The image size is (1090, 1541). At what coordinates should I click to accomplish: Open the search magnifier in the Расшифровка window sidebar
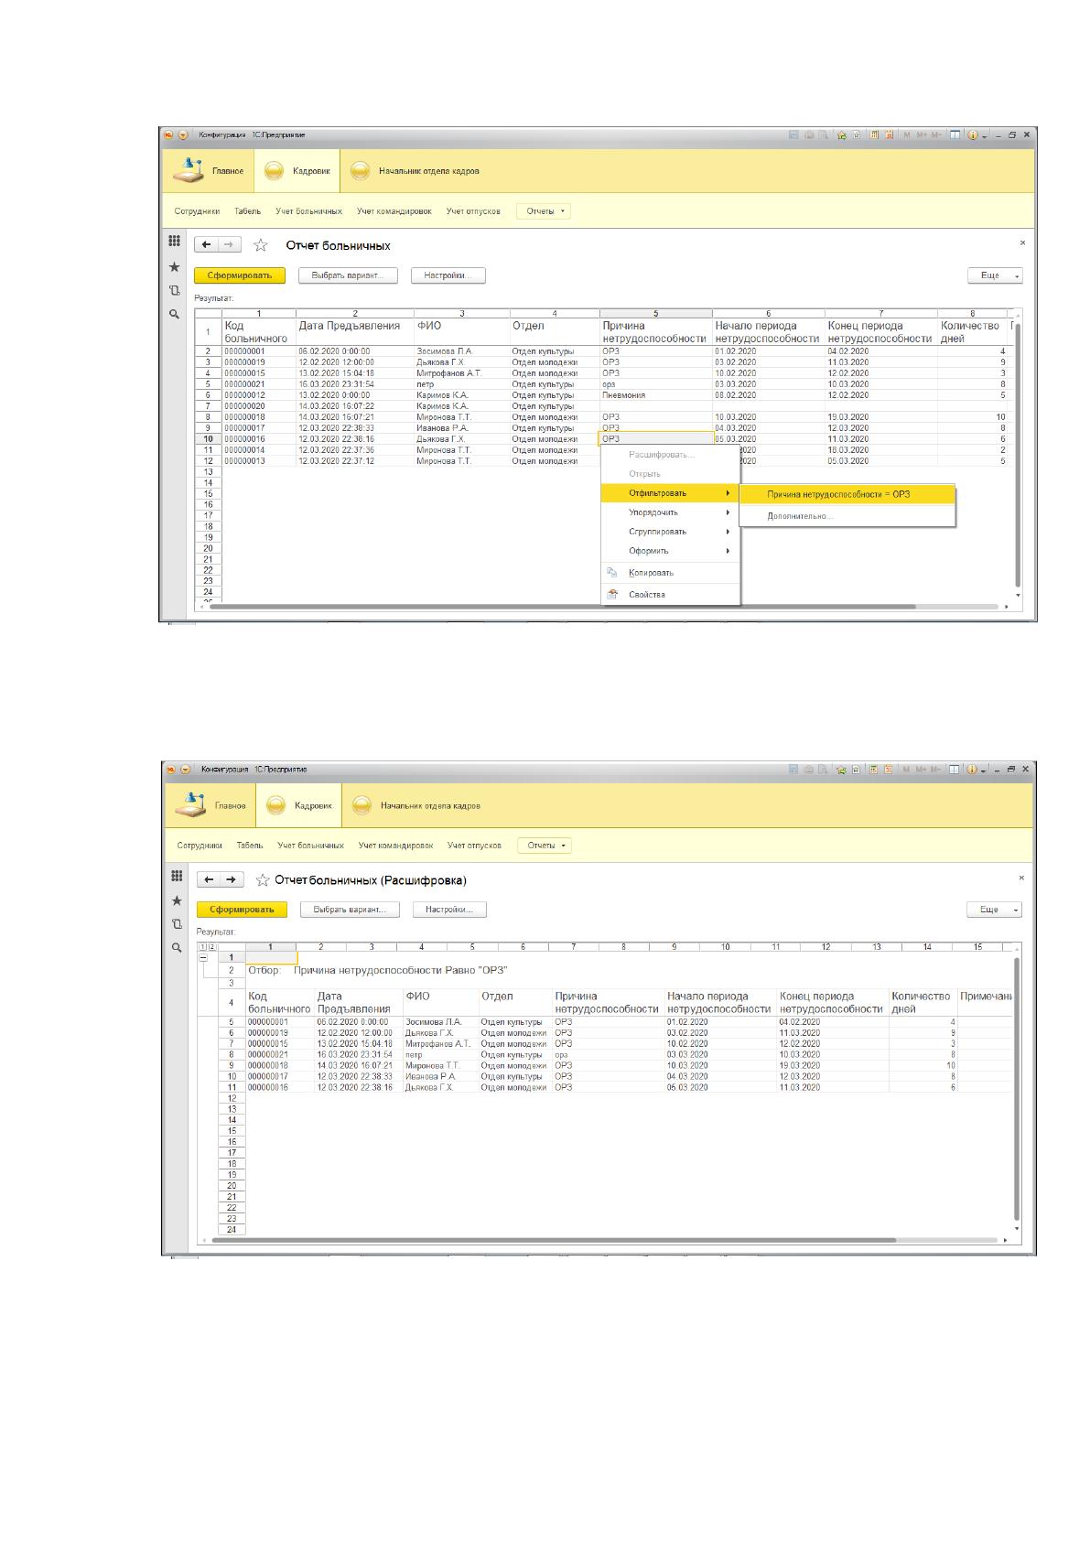177,948
